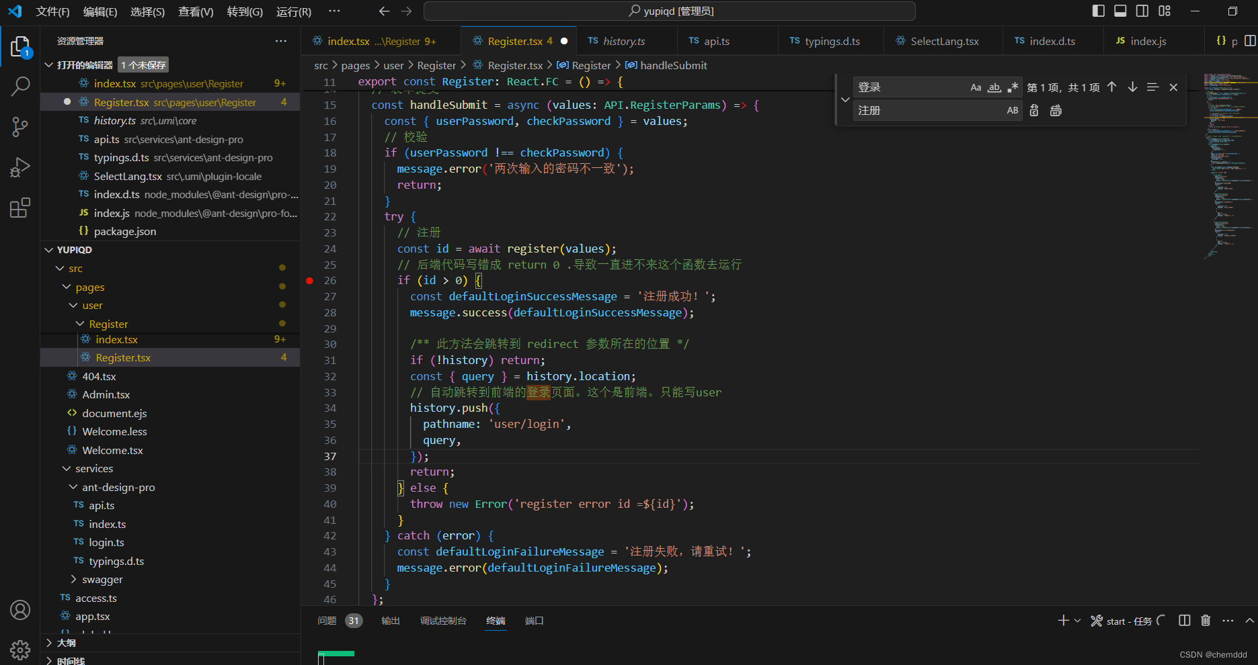
Task: Open the Manage gear icon
Action: pyautogui.click(x=20, y=650)
